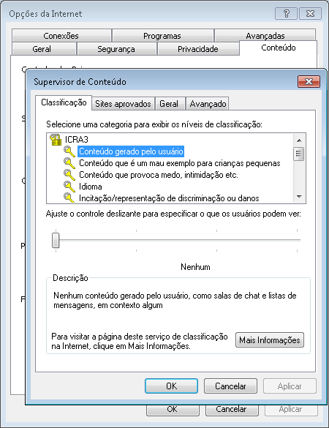Select category Conteúdo gerado pelo usuário
The width and height of the screenshot is (329, 428).
pyautogui.click(x=131, y=151)
